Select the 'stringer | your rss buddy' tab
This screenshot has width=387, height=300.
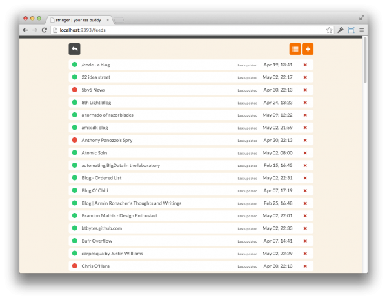[x=79, y=20]
